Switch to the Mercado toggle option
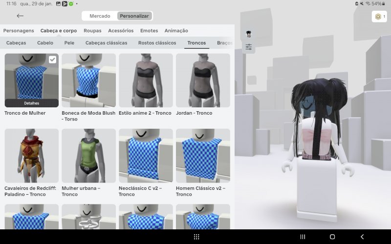391x244 pixels. pyautogui.click(x=100, y=16)
